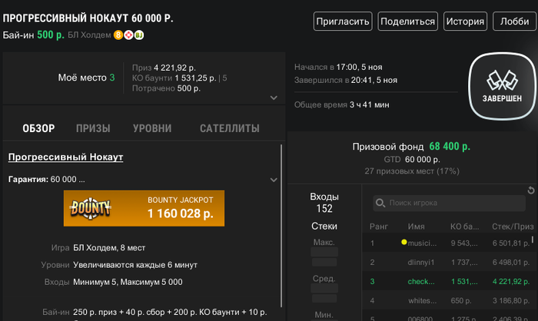Select player dlinnyi1 row

point(448,262)
